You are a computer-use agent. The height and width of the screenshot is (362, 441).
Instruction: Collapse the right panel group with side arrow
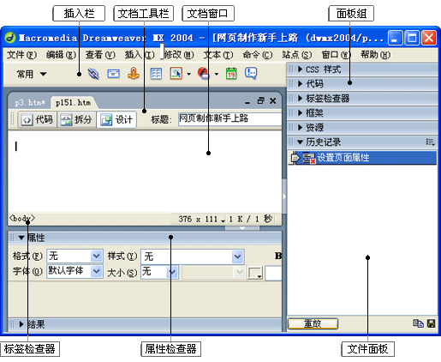point(284,196)
